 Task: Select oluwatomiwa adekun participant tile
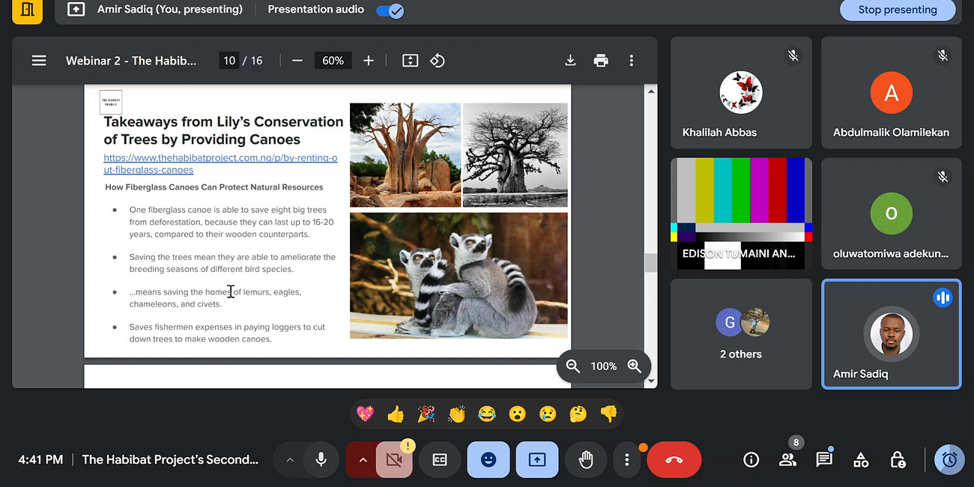[891, 214]
